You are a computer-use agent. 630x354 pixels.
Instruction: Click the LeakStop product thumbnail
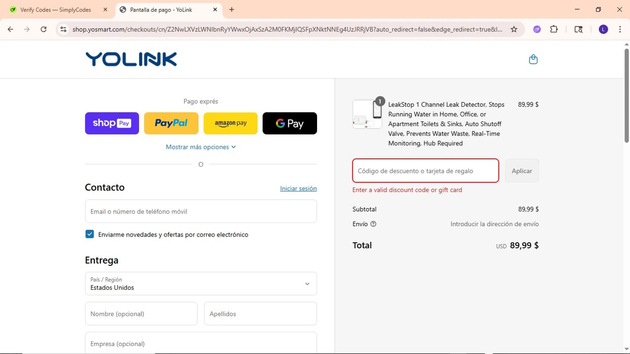pos(367,114)
